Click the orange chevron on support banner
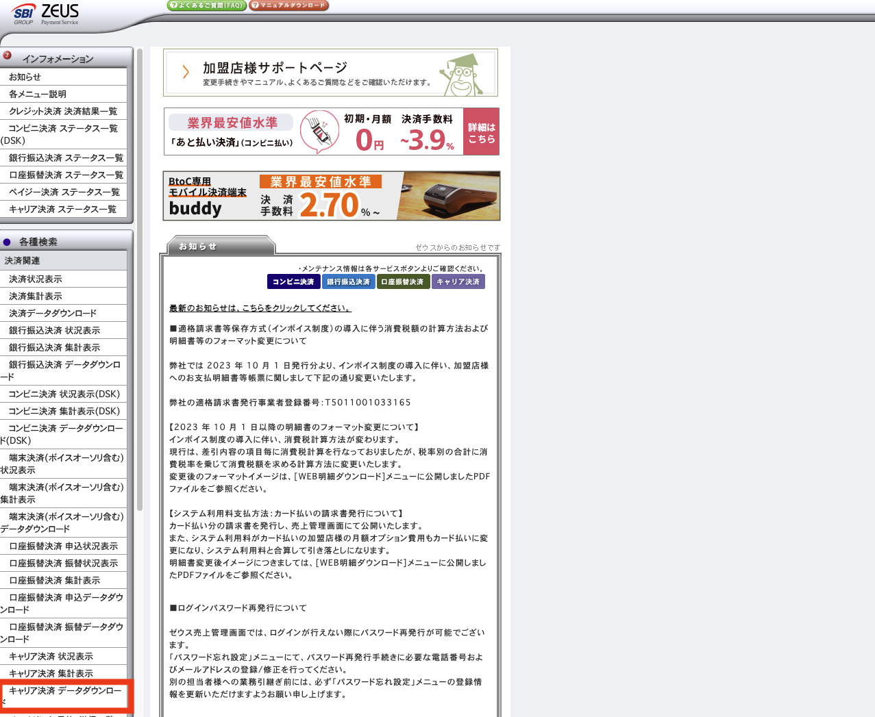Image resolution: width=875 pixels, height=717 pixels. [x=185, y=72]
